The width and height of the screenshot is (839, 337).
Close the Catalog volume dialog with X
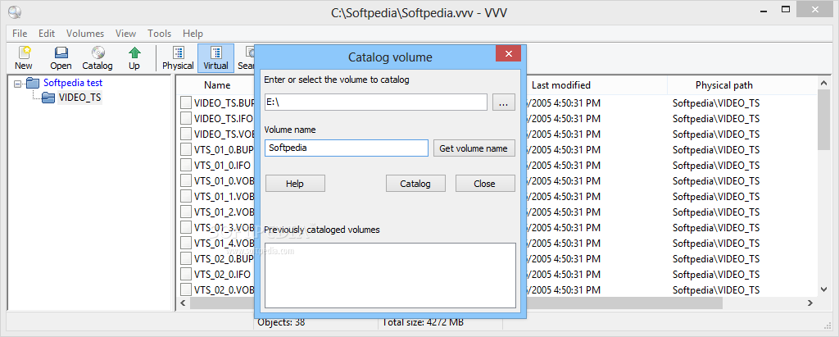508,53
